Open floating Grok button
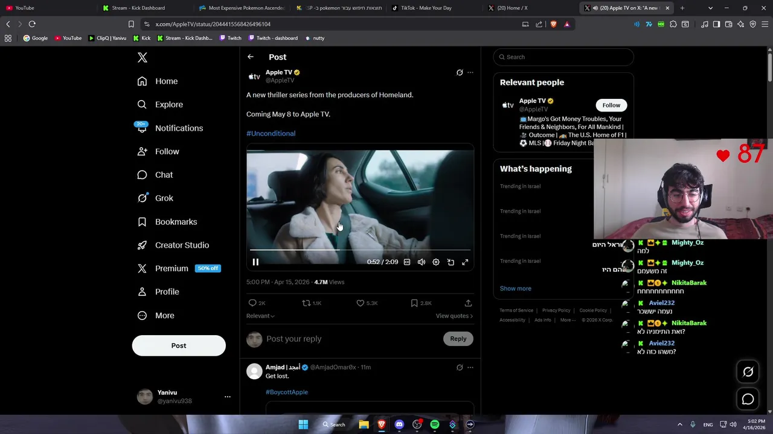This screenshot has height=434, width=773. 748,372
